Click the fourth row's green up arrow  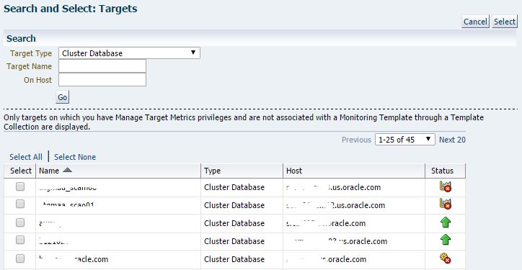446,240
